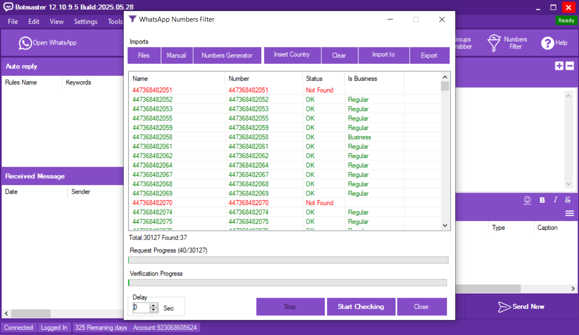Click the minus icon to remove a message
Viewport: 579px width, 335px height.
[570, 66]
